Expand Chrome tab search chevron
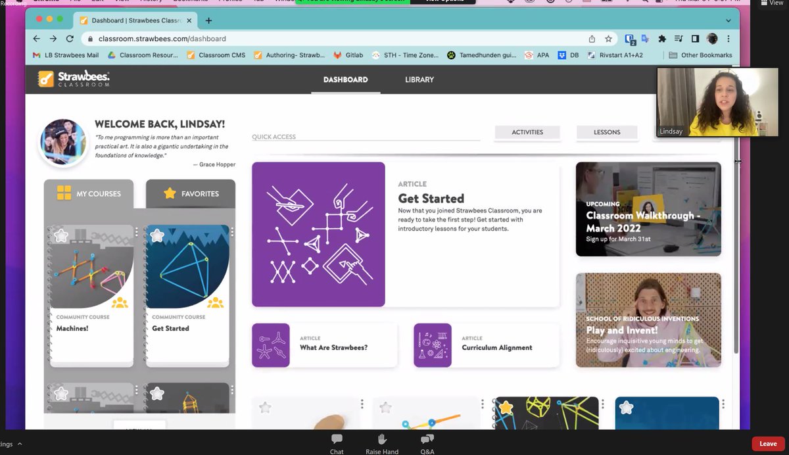The image size is (789, 455). tap(729, 20)
